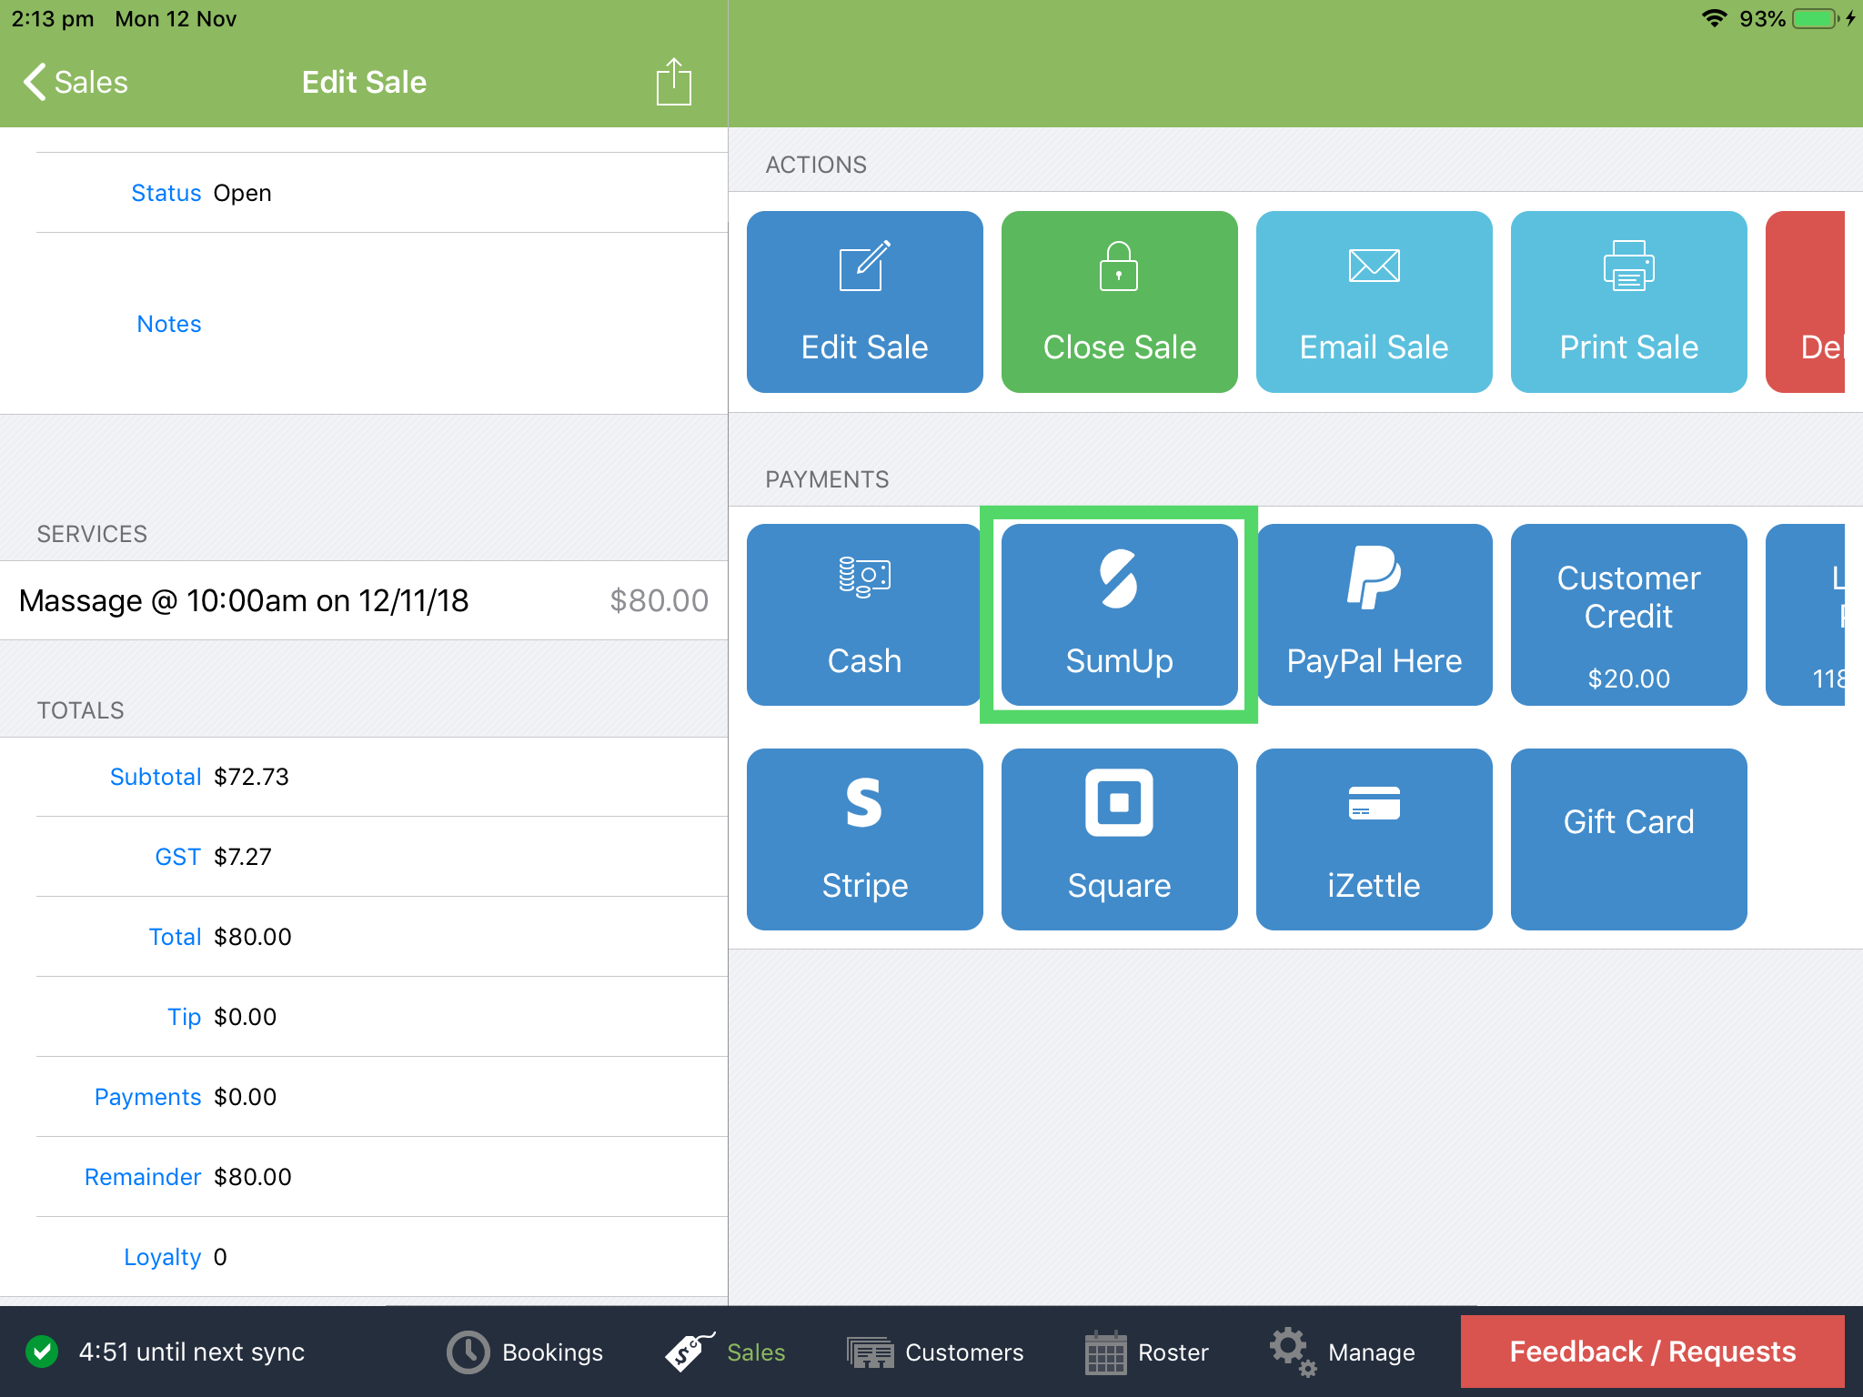Print the sale via the printer icon

[1627, 302]
